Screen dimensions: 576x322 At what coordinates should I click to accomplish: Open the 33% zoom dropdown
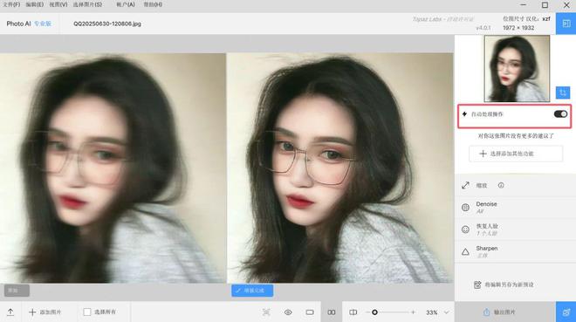[437, 312]
